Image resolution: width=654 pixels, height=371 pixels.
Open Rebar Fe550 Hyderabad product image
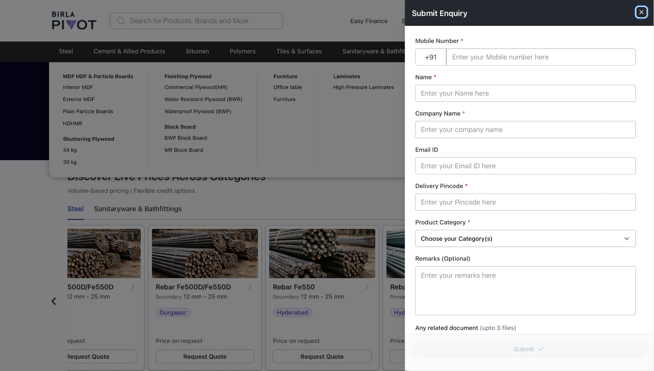tap(322, 253)
